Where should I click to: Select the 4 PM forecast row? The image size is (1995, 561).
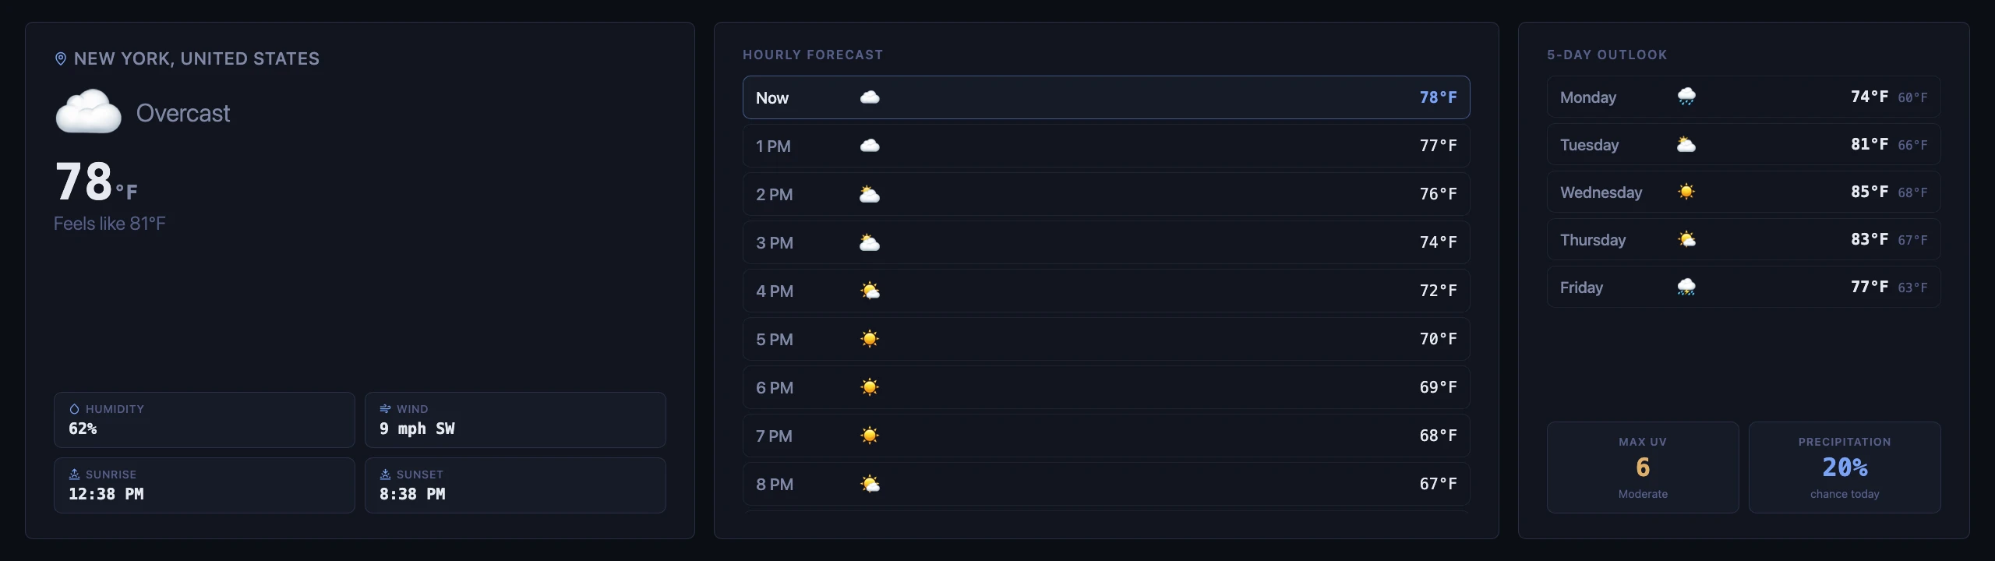click(x=1107, y=291)
